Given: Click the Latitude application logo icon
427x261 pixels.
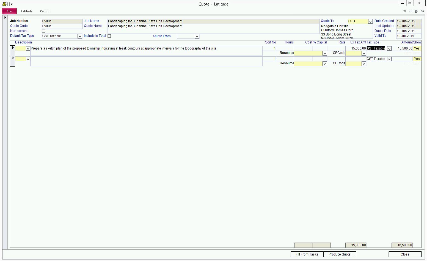Looking at the screenshot, I should 4,4.
